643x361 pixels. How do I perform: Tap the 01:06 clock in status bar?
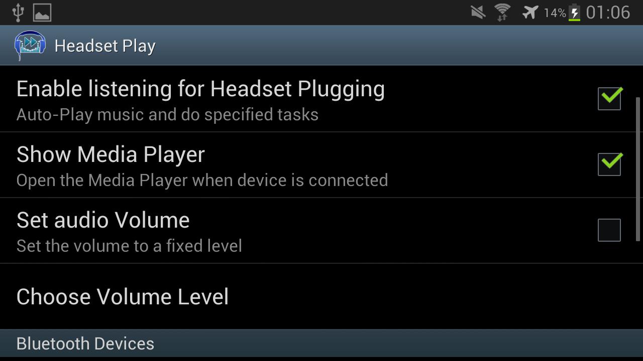[608, 12]
